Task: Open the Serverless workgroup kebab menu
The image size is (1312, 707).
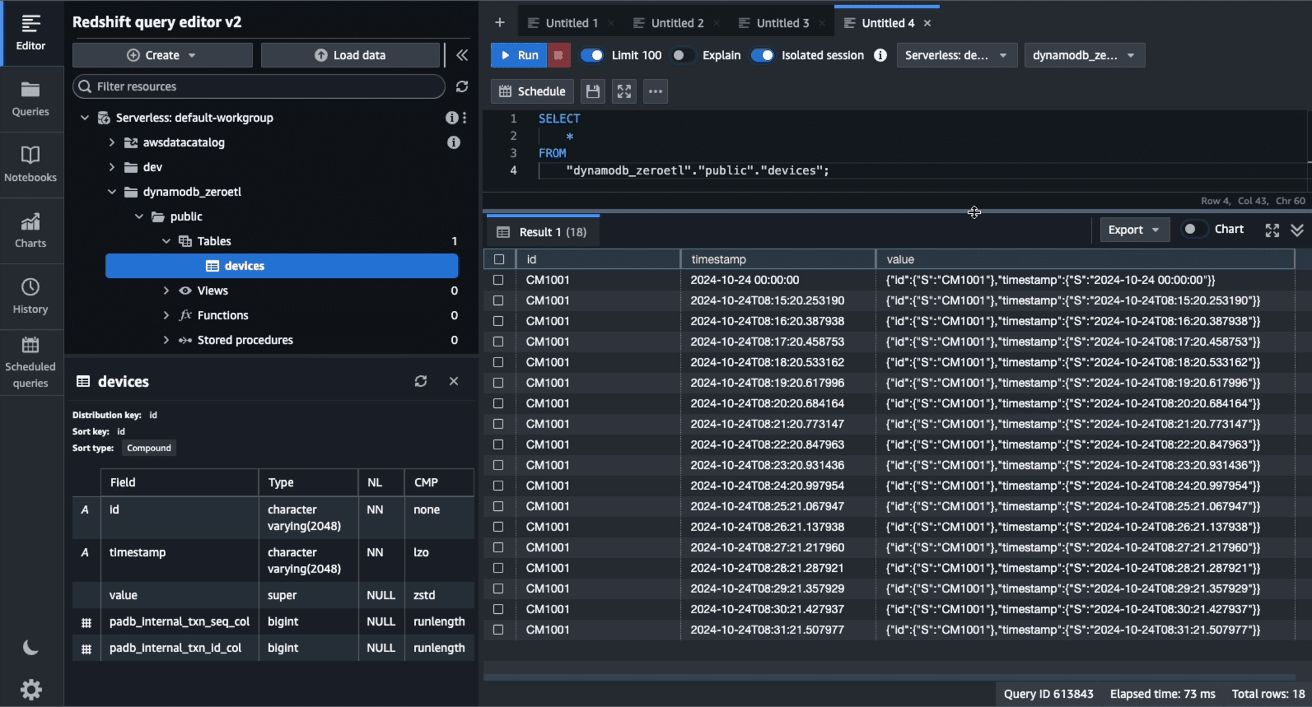Action: pyautogui.click(x=464, y=117)
